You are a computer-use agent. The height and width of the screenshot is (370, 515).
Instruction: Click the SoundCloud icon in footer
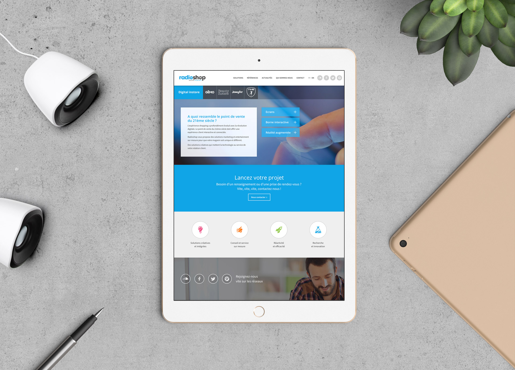click(187, 279)
